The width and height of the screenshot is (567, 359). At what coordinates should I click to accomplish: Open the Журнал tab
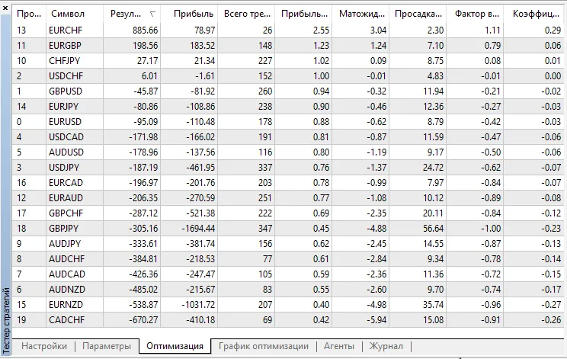386,346
